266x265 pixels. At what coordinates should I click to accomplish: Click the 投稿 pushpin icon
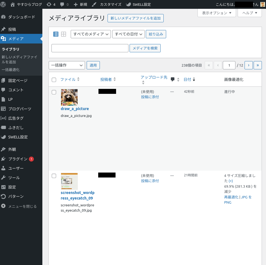click(3, 29)
